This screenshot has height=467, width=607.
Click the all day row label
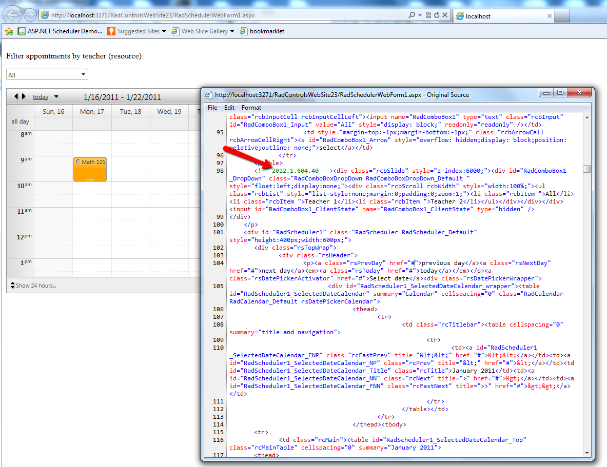pyautogui.click(x=20, y=121)
